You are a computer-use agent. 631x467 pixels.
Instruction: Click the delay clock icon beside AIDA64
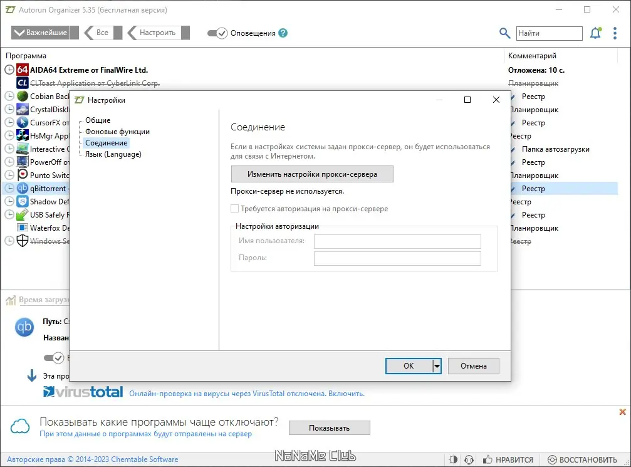coord(9,70)
